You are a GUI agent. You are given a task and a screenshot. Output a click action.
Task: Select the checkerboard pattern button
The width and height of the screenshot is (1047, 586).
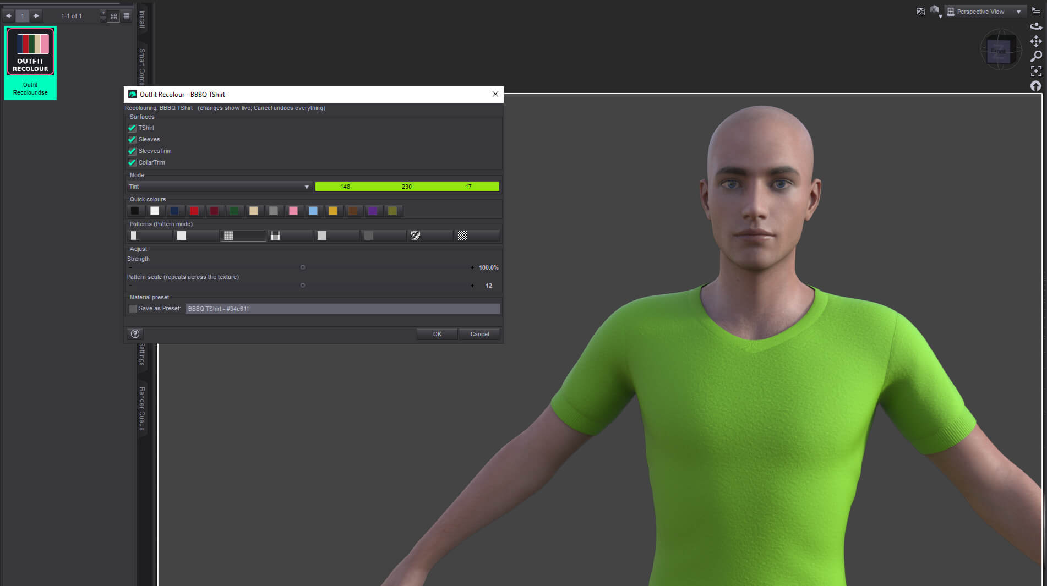click(x=477, y=236)
